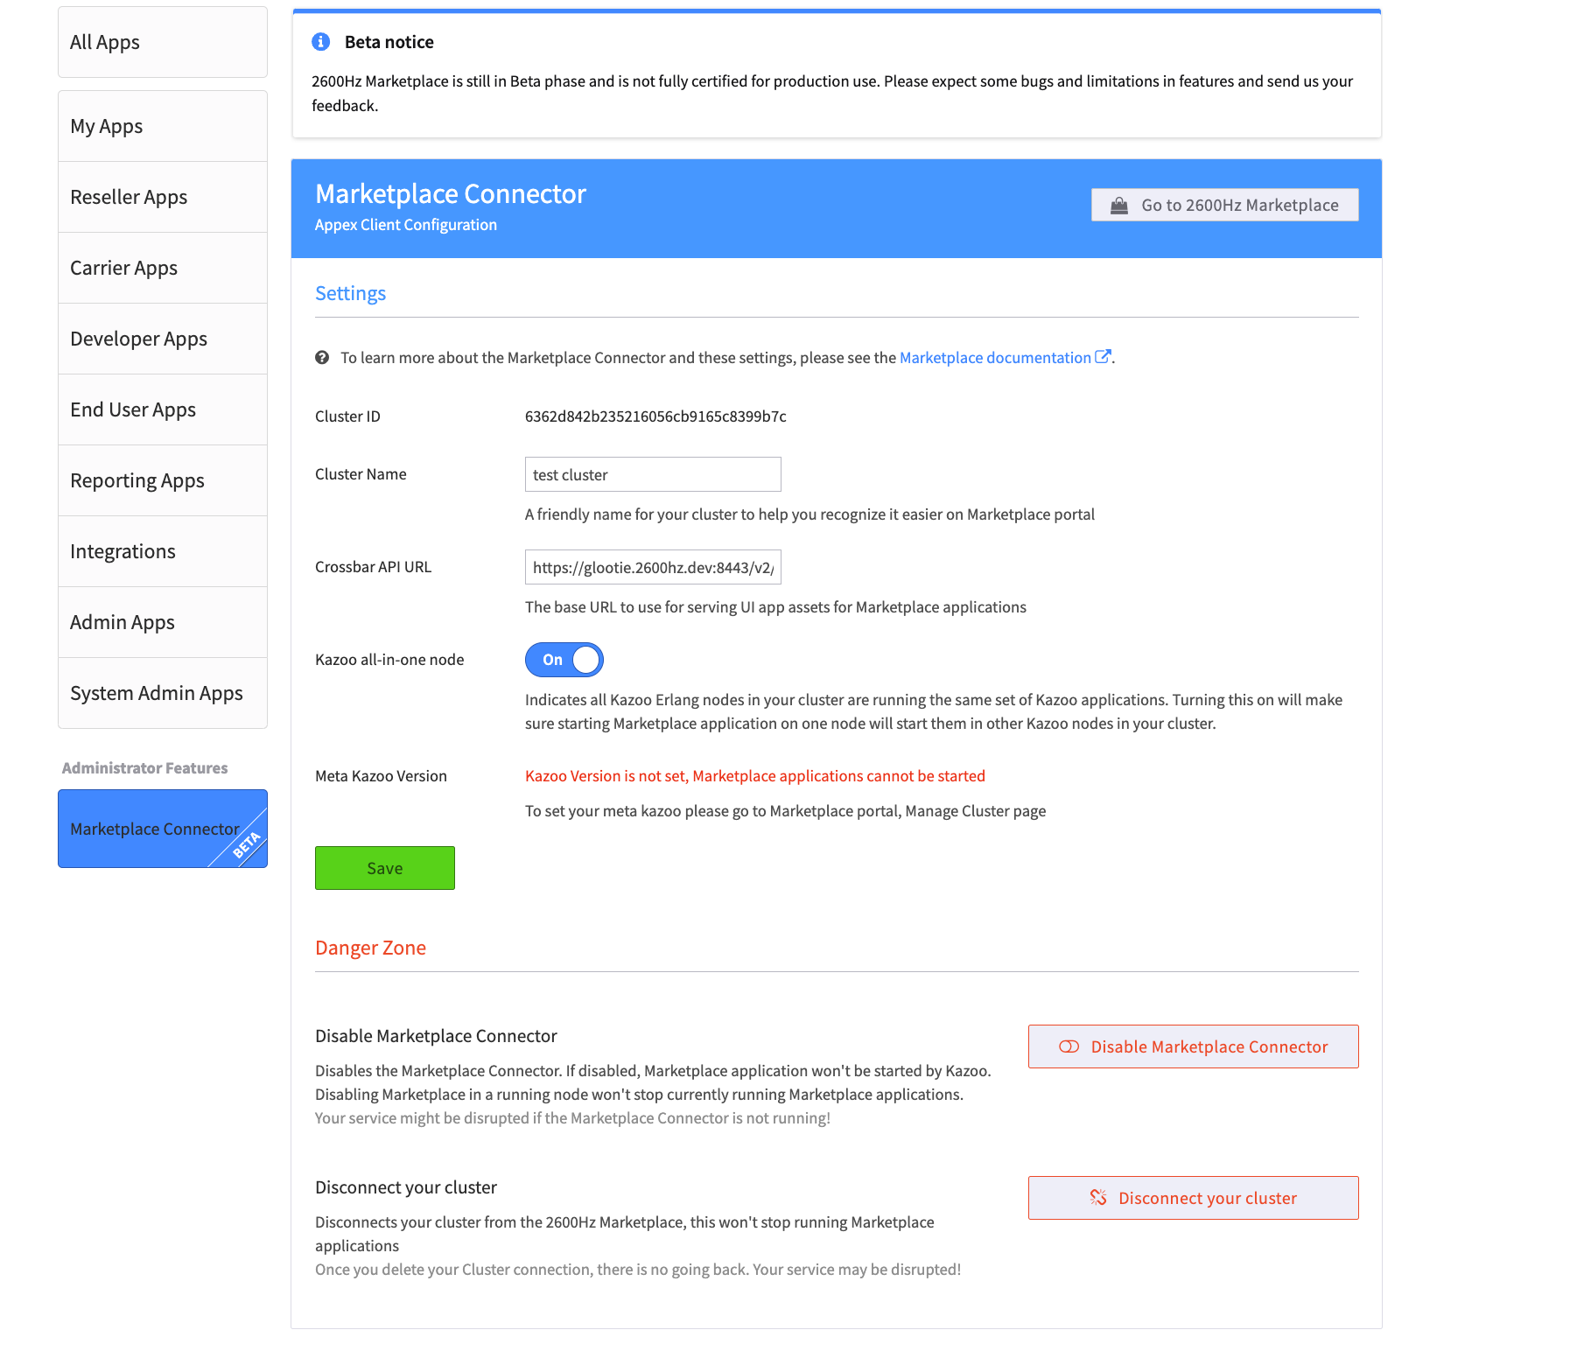Viewport: 1591px width, 1358px height.
Task: Click the broken link icon on the Disconnect your cluster button
Action: 1098,1198
